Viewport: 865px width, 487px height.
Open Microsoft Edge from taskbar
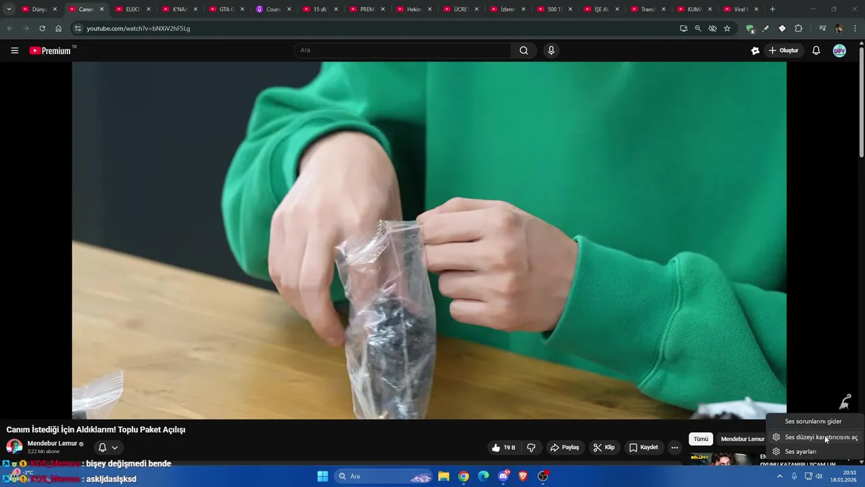pyautogui.click(x=483, y=476)
